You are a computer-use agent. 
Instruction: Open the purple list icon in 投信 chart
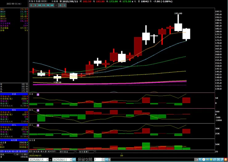(x=38, y=110)
